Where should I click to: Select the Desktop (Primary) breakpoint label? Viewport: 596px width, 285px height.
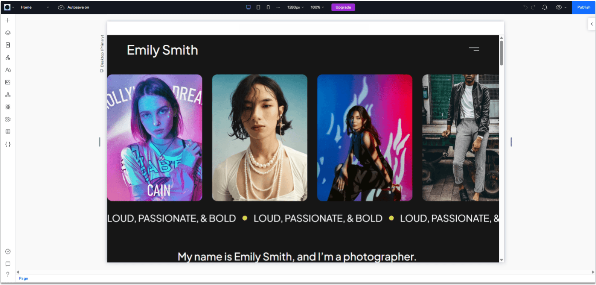click(x=102, y=54)
